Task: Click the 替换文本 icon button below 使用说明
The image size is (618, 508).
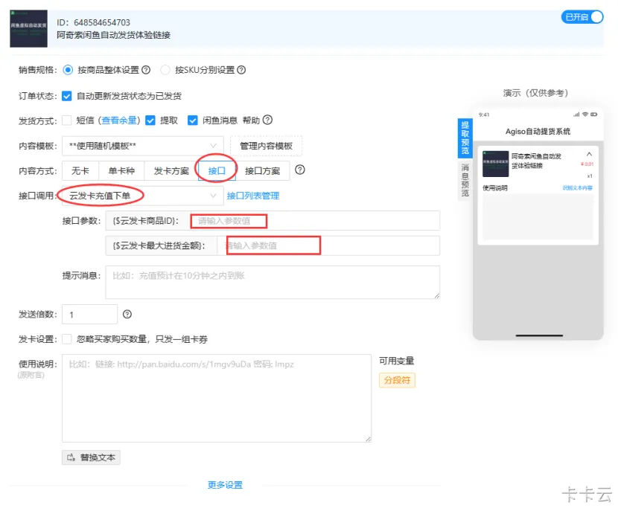Action: click(90, 458)
